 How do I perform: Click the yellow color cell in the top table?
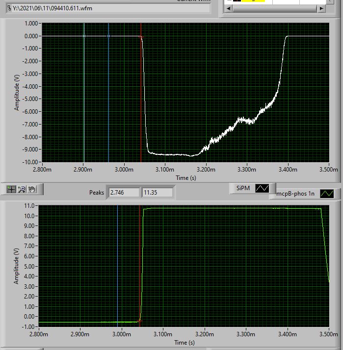(253, 1)
